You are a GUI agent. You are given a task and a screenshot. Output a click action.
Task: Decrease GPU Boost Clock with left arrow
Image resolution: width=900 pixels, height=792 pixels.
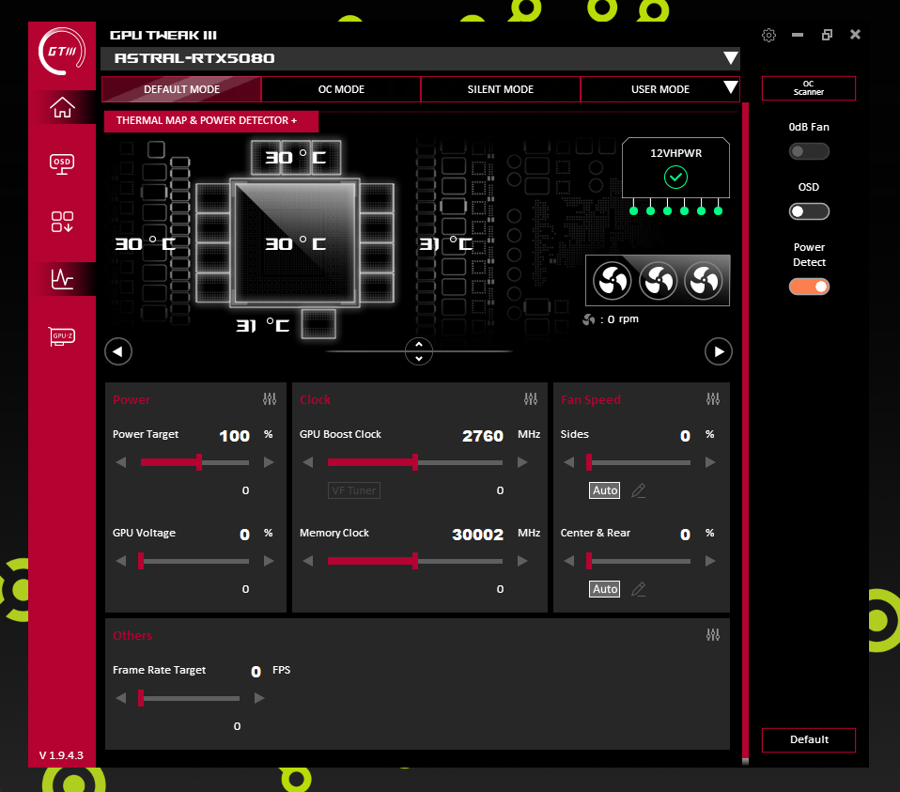(x=307, y=462)
